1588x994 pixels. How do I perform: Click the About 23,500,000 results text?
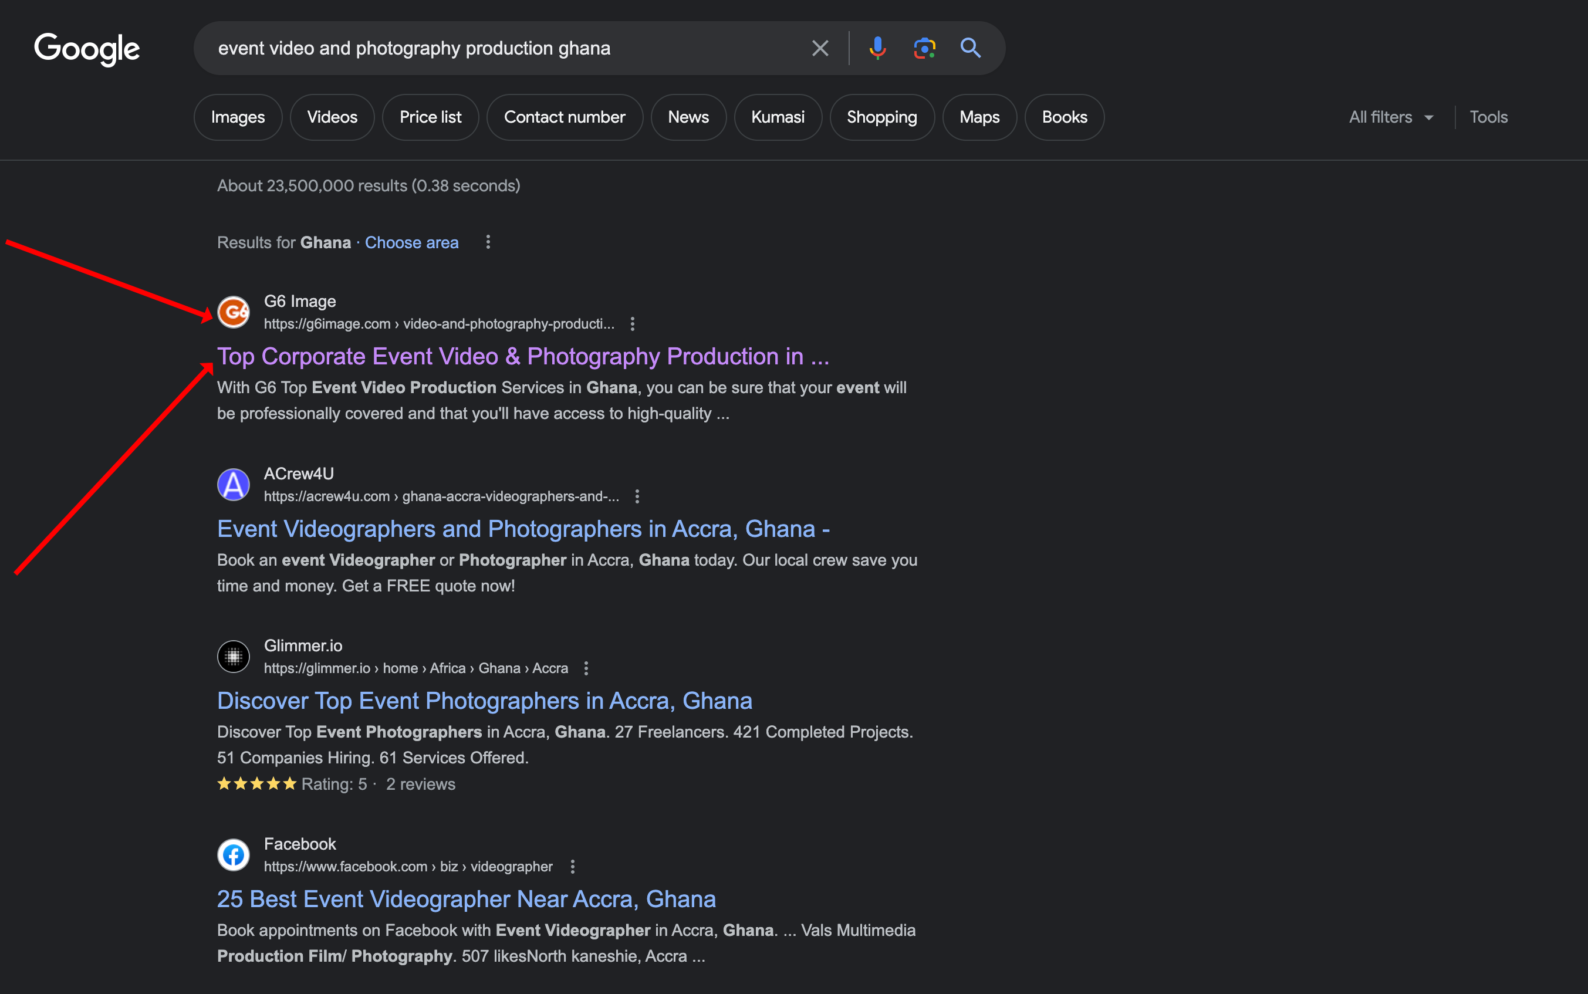click(369, 186)
